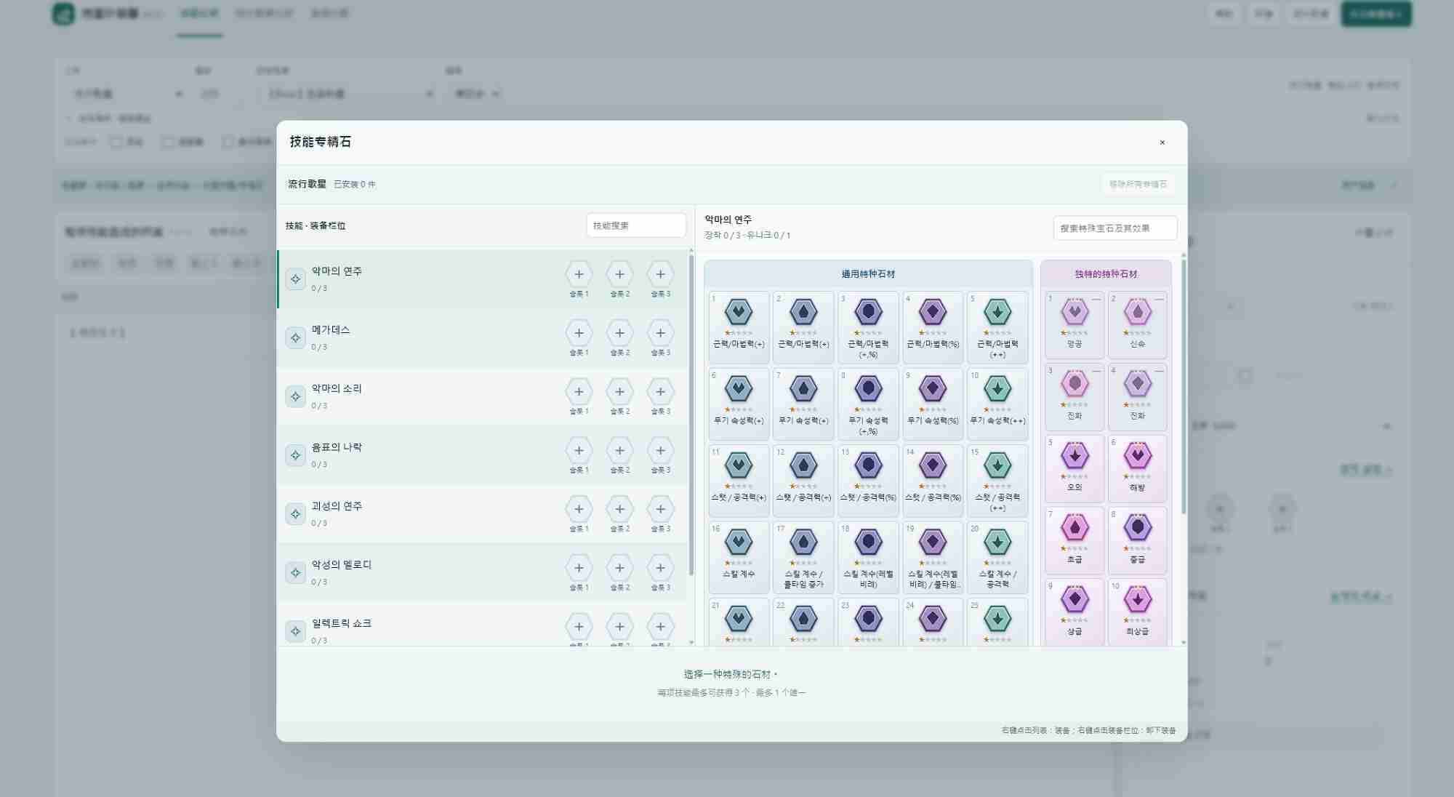Choose unique stone 5 오의
This screenshot has height=797, width=1454.
[x=1075, y=468]
